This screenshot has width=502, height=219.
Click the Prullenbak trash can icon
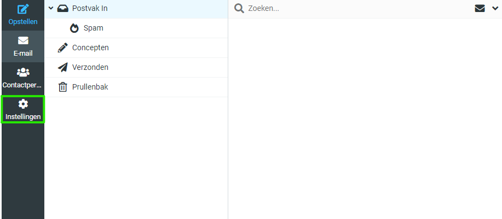click(x=63, y=87)
